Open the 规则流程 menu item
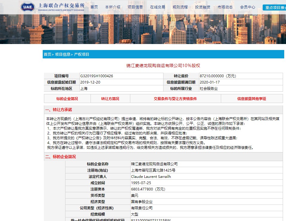Viewport: 286px width, 221px height. (180, 7)
